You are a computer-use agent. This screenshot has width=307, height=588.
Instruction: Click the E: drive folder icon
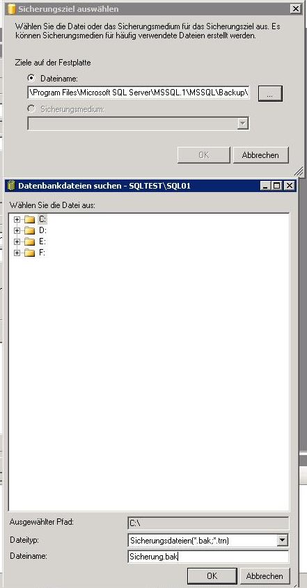tap(29, 242)
